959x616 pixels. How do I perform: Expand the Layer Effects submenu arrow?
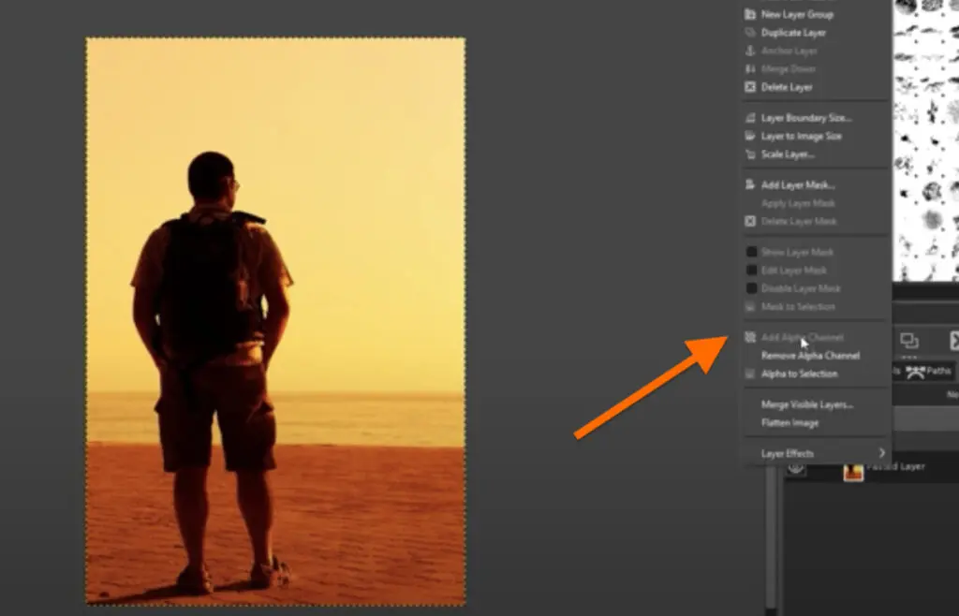point(881,453)
